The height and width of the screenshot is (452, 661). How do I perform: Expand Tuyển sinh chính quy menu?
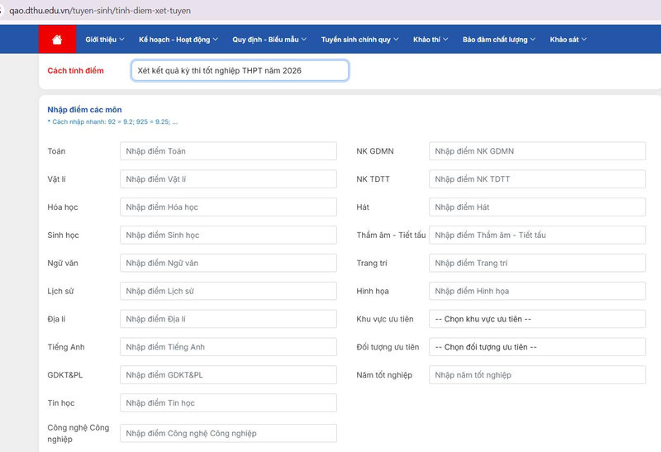tap(359, 39)
